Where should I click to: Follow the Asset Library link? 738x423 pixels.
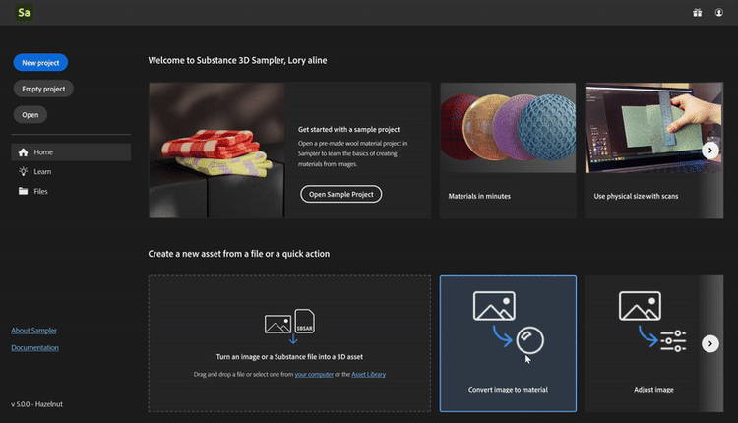[369, 375]
